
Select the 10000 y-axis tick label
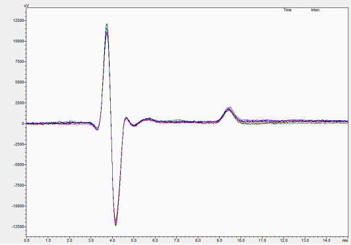tap(18, 41)
